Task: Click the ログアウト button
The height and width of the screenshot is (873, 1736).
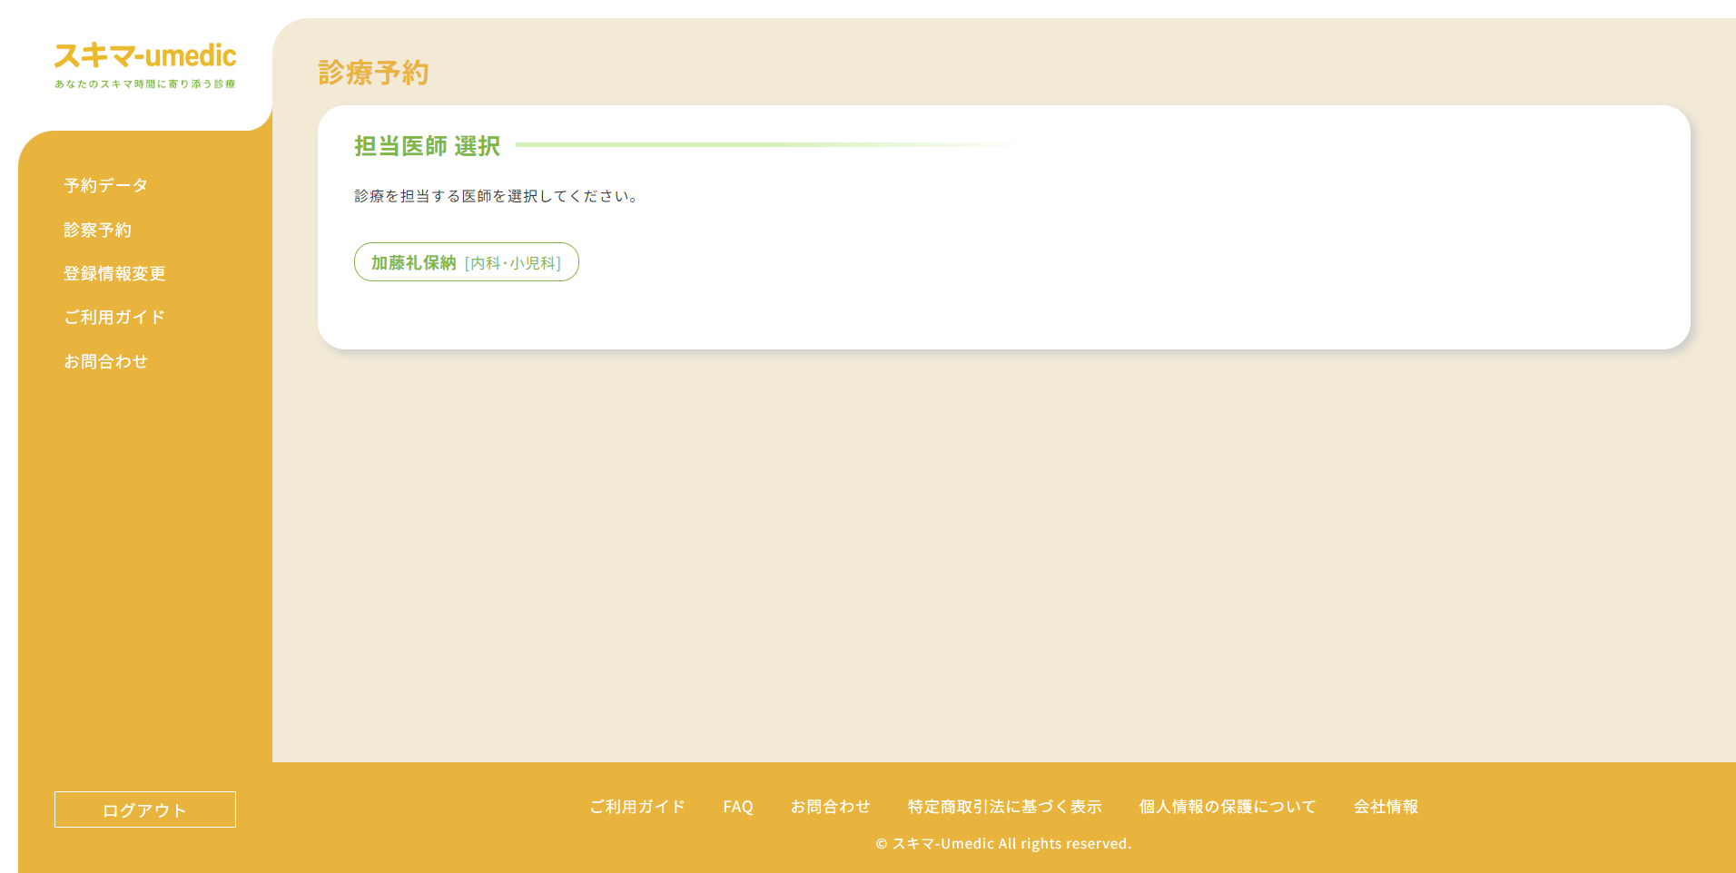Action: 144,809
